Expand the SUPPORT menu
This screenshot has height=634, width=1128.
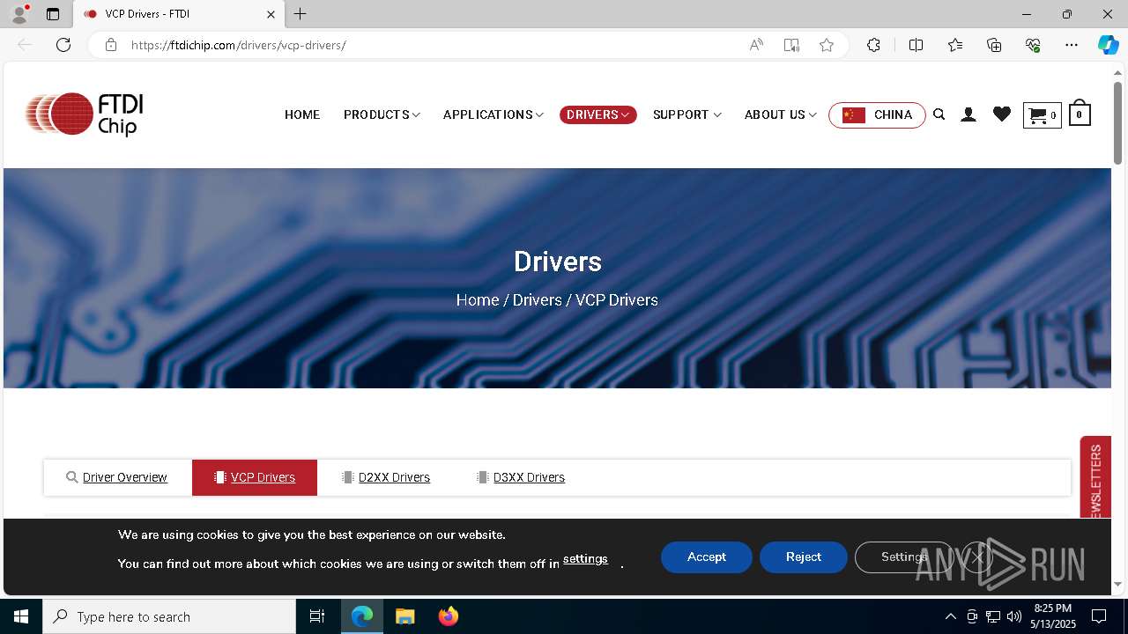pyautogui.click(x=687, y=114)
